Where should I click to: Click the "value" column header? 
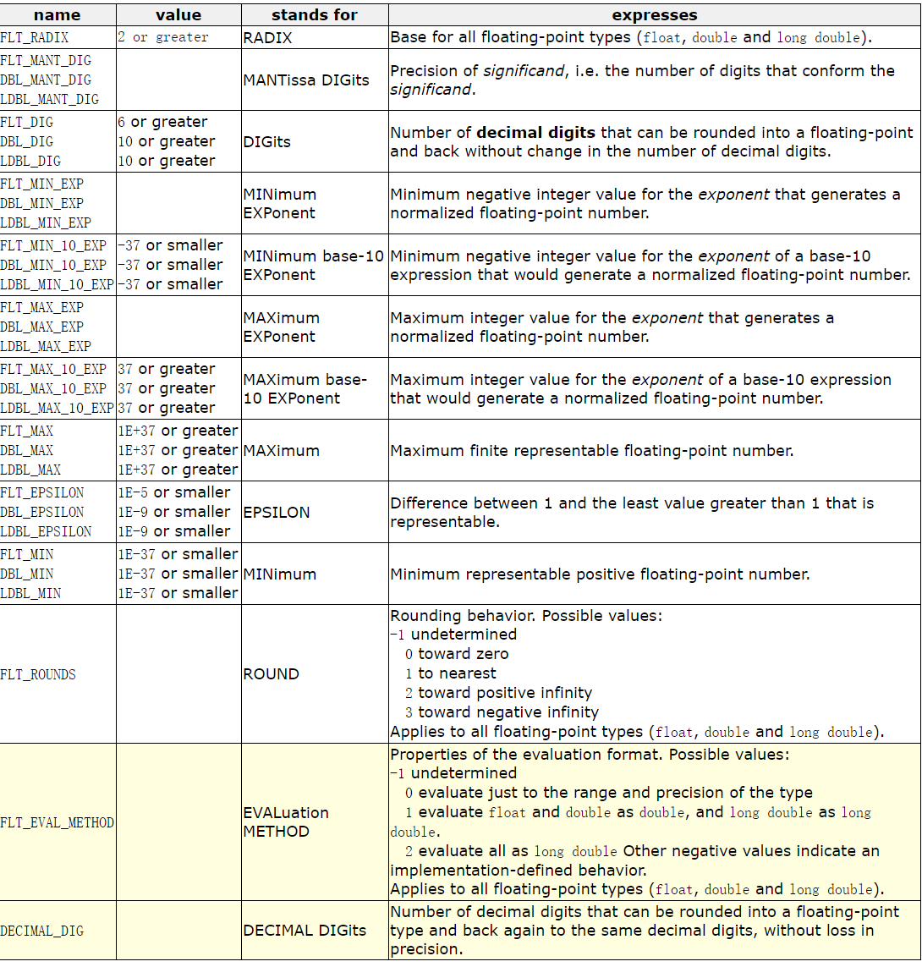(178, 14)
